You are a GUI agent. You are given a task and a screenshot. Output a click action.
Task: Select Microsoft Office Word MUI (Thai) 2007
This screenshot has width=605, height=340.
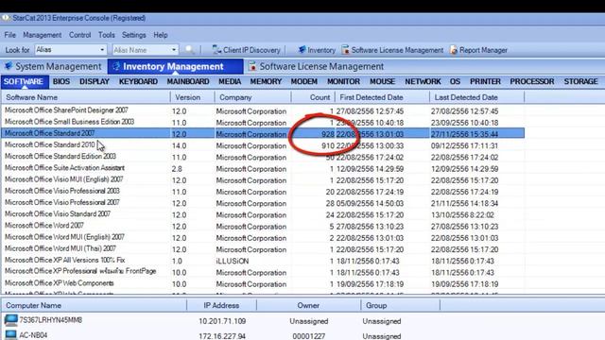click(x=263, y=249)
